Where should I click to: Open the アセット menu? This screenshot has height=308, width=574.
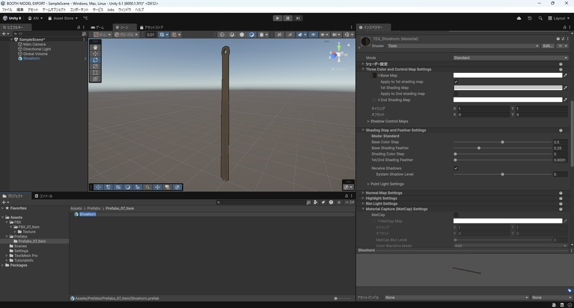tap(33, 10)
